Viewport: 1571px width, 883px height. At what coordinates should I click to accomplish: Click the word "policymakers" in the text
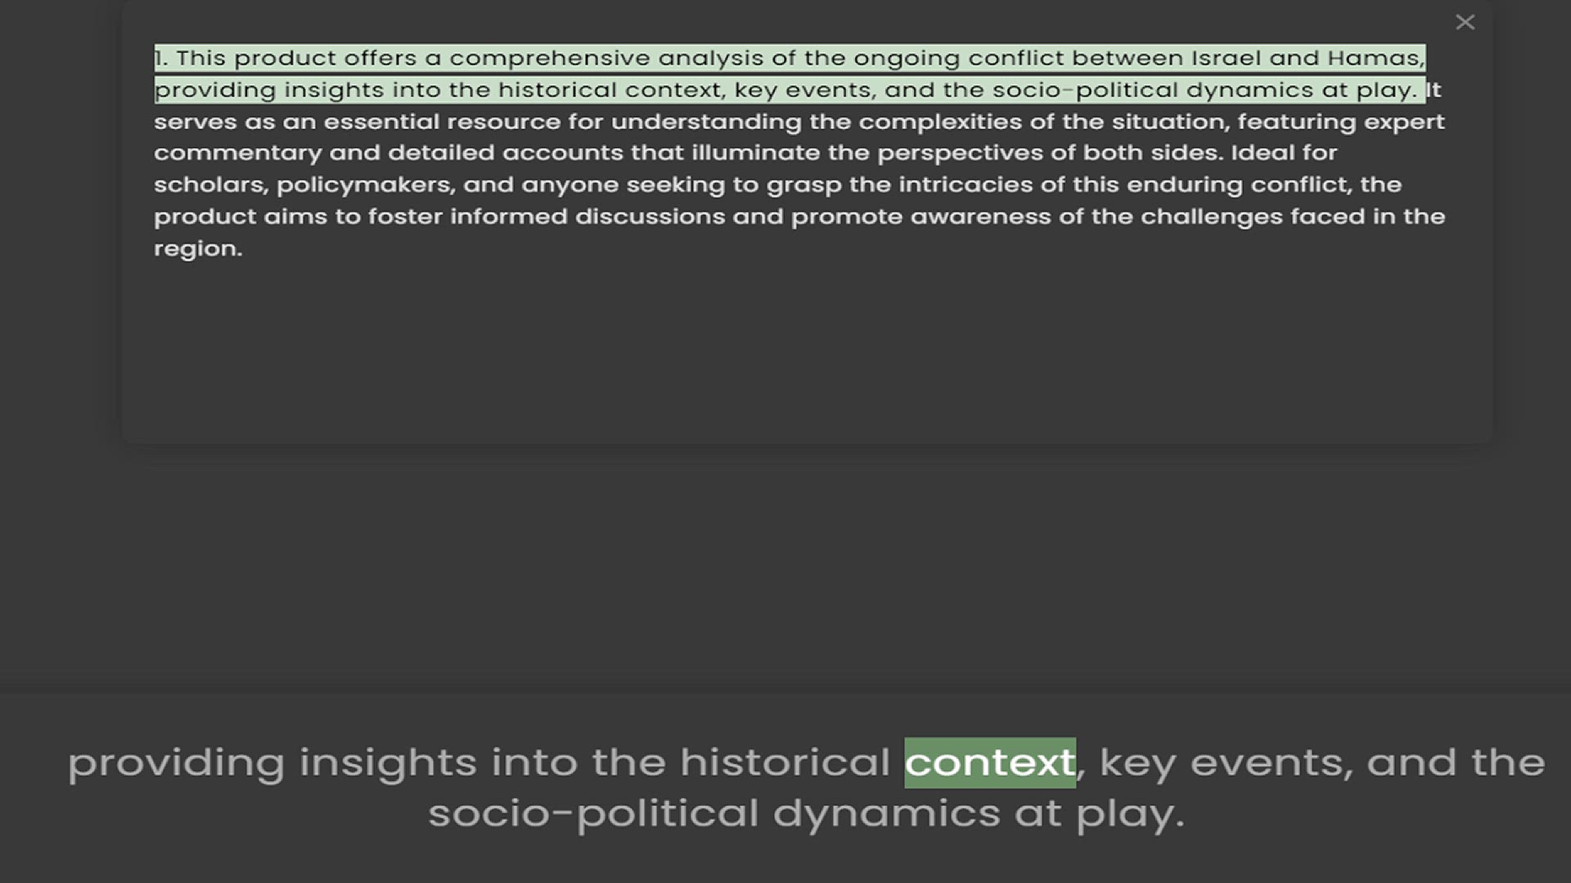(x=364, y=185)
